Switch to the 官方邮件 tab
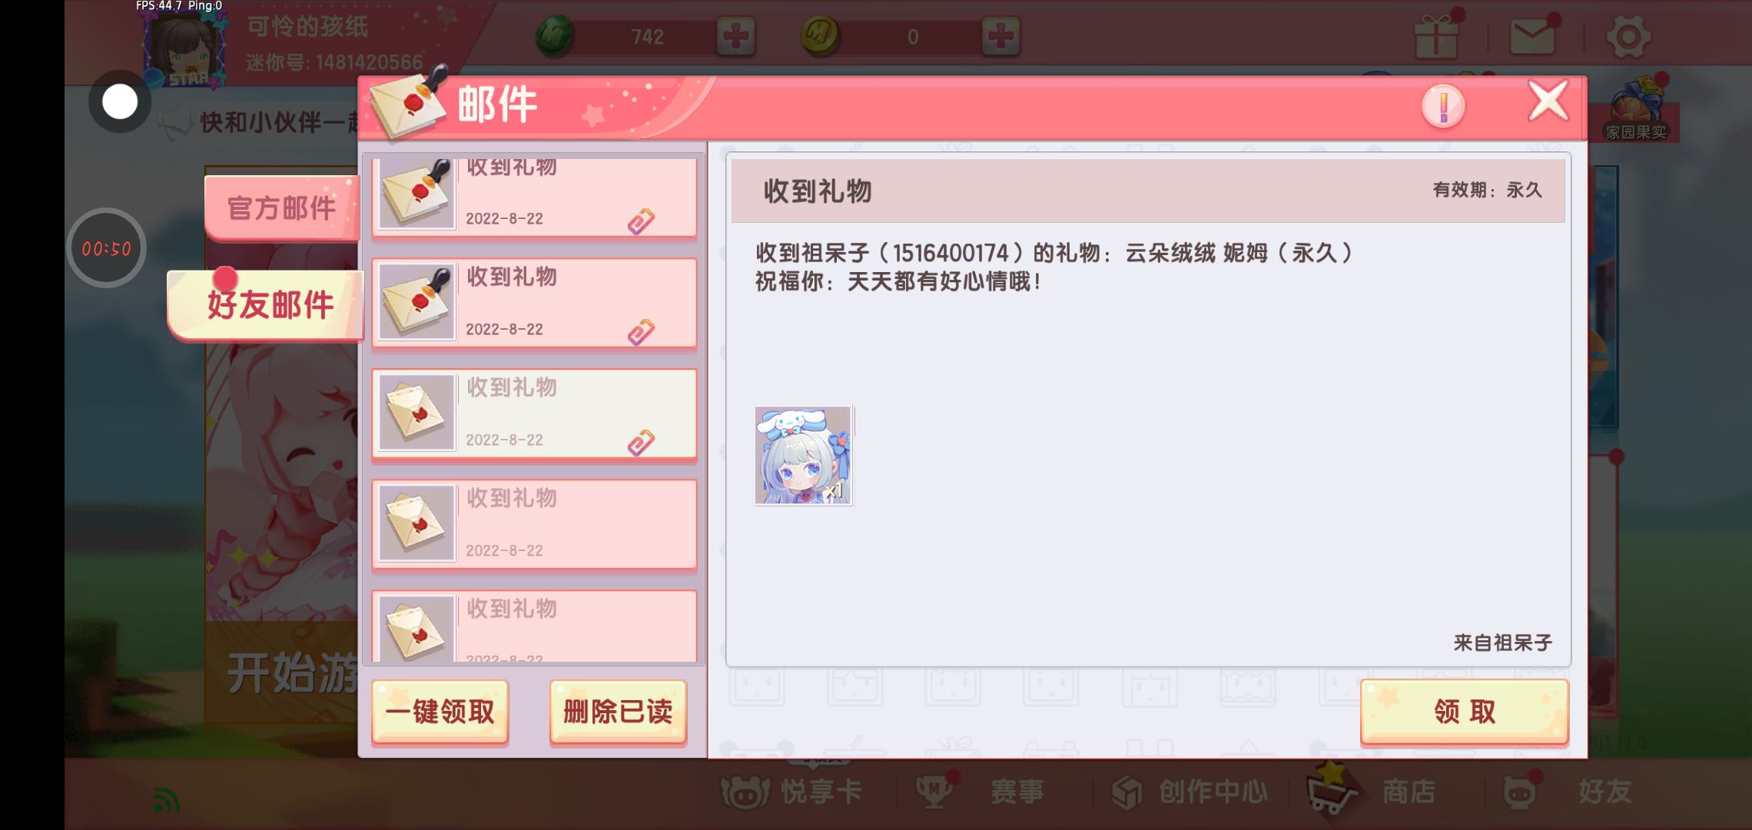Image resolution: width=1752 pixels, height=830 pixels. [x=281, y=207]
